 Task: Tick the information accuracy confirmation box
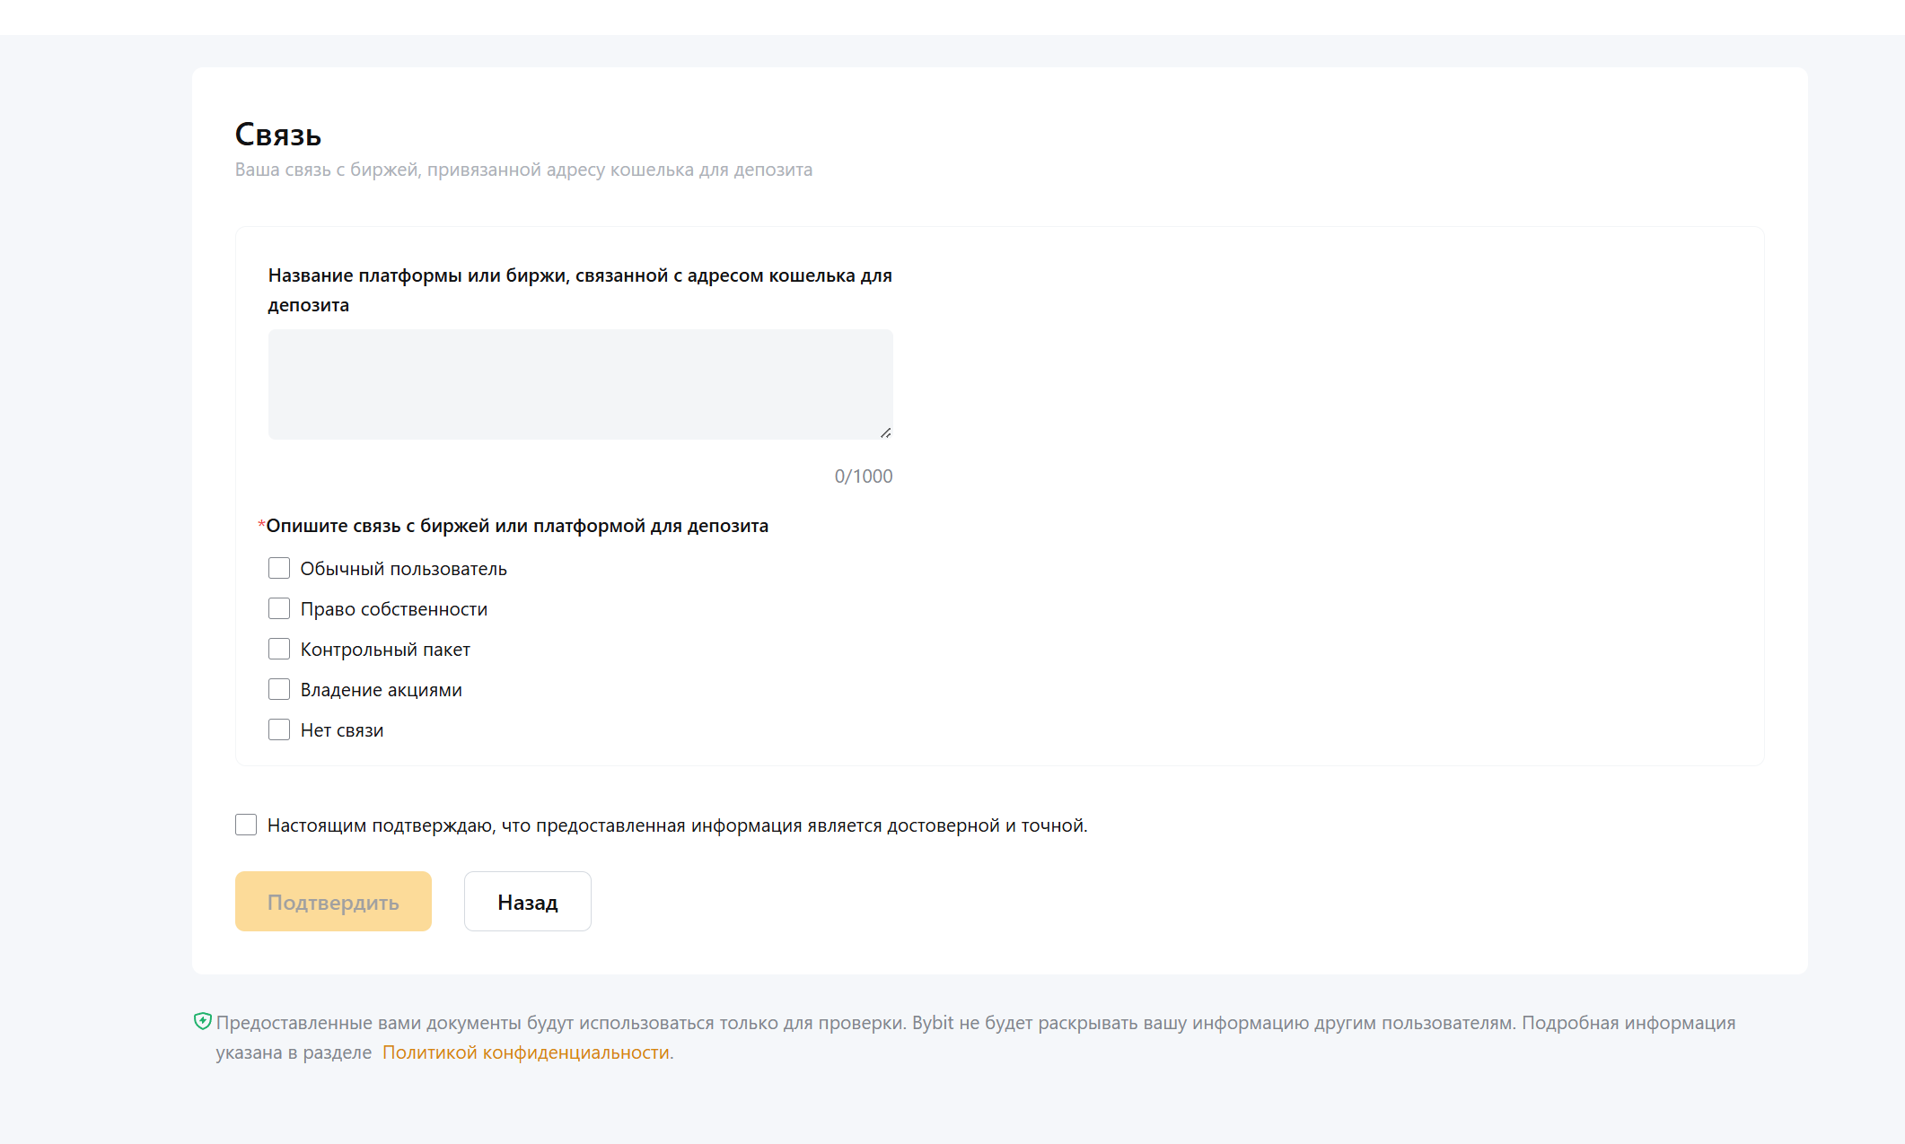pyautogui.click(x=246, y=825)
